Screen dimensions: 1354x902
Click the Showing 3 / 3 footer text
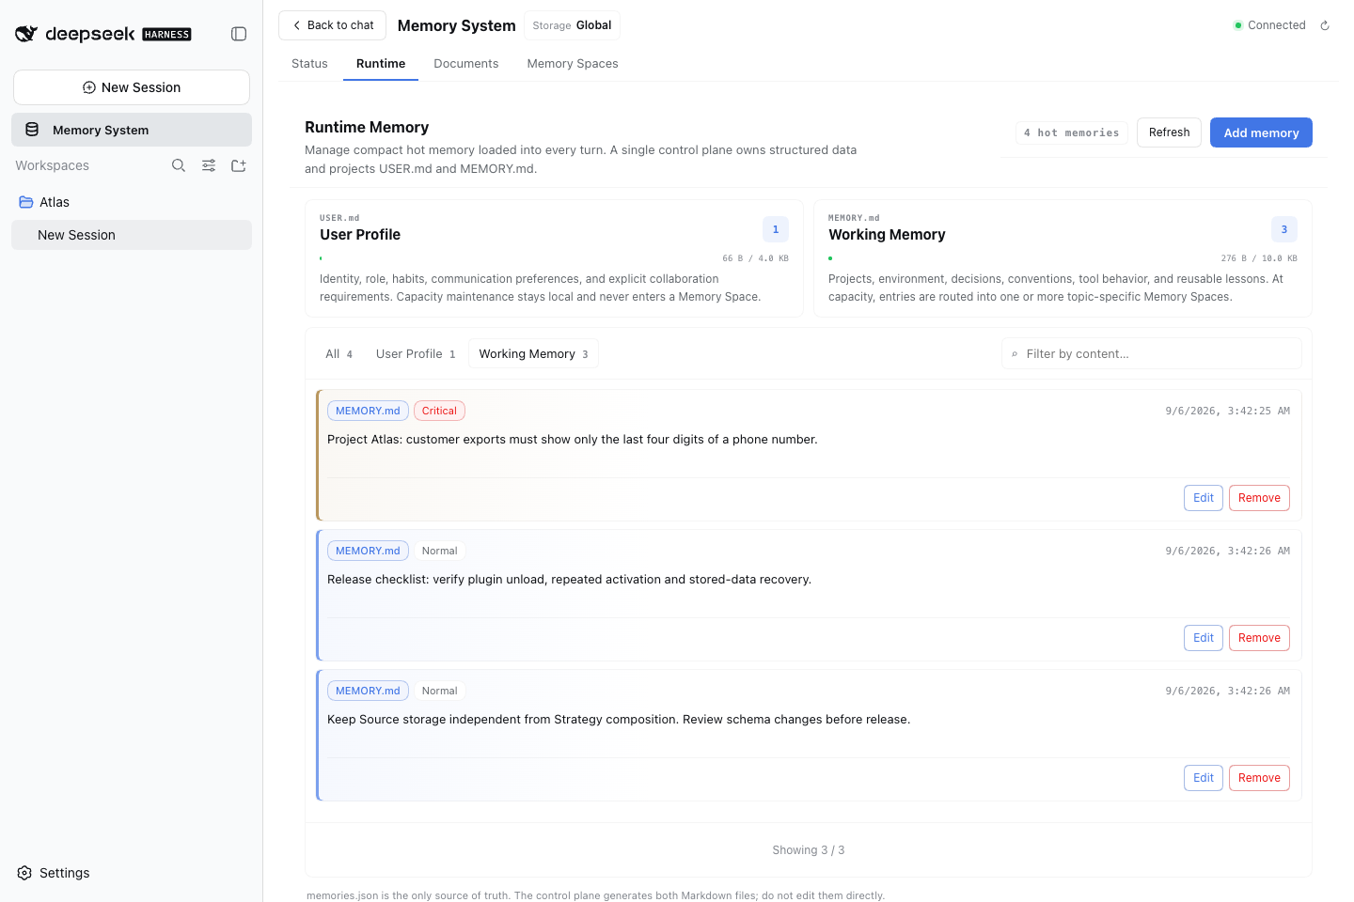tap(809, 850)
